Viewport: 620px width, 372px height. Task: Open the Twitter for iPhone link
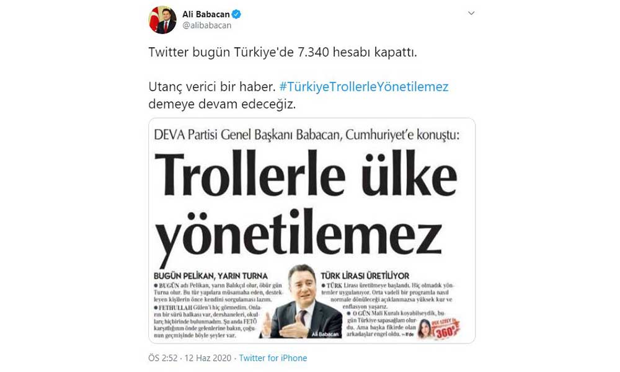[273, 358]
